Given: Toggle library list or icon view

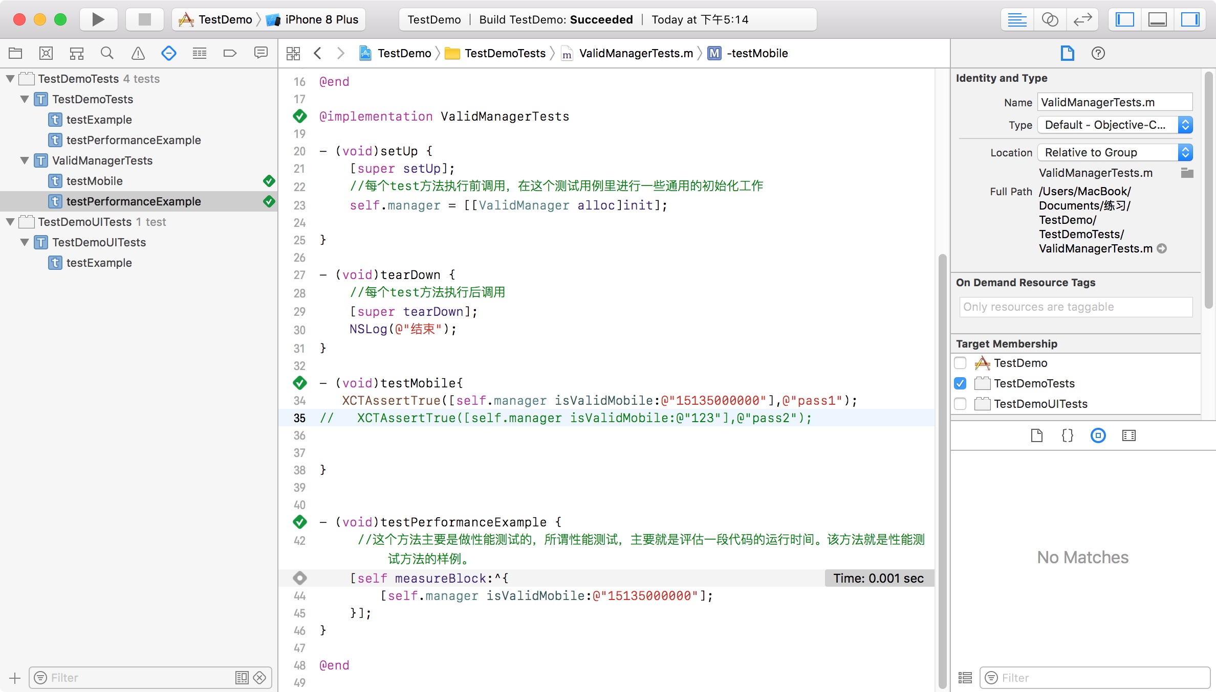Looking at the screenshot, I should click(x=965, y=678).
